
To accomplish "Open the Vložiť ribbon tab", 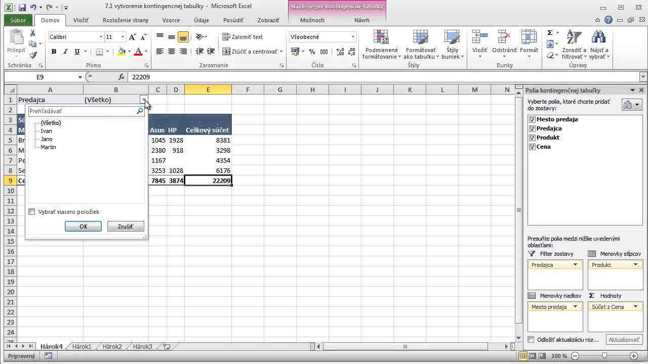I will (80, 20).
